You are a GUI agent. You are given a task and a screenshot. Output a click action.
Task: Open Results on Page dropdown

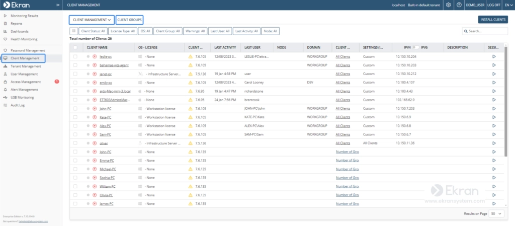(x=496, y=213)
